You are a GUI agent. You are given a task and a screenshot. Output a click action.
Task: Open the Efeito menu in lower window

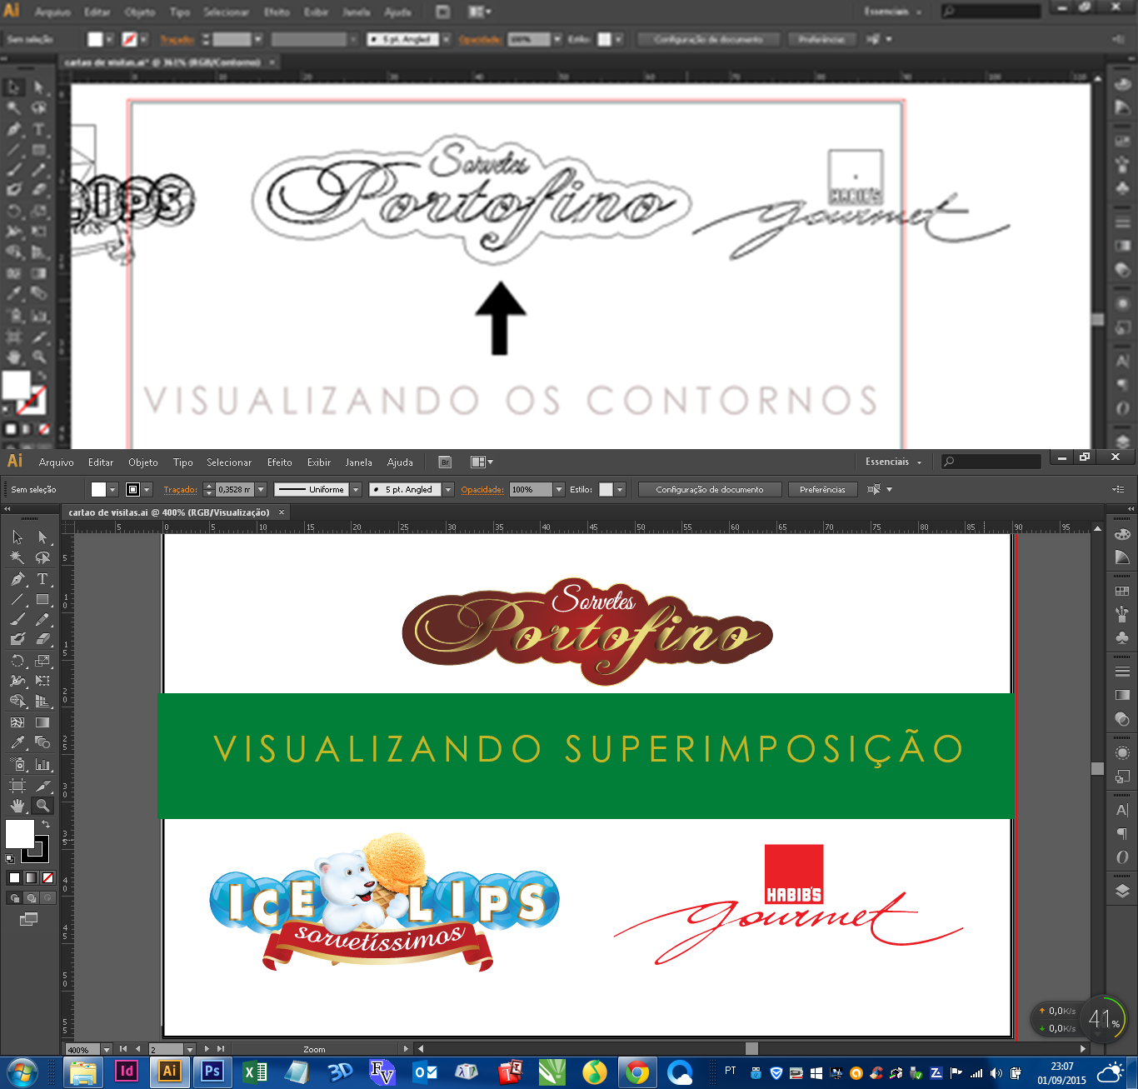click(280, 462)
